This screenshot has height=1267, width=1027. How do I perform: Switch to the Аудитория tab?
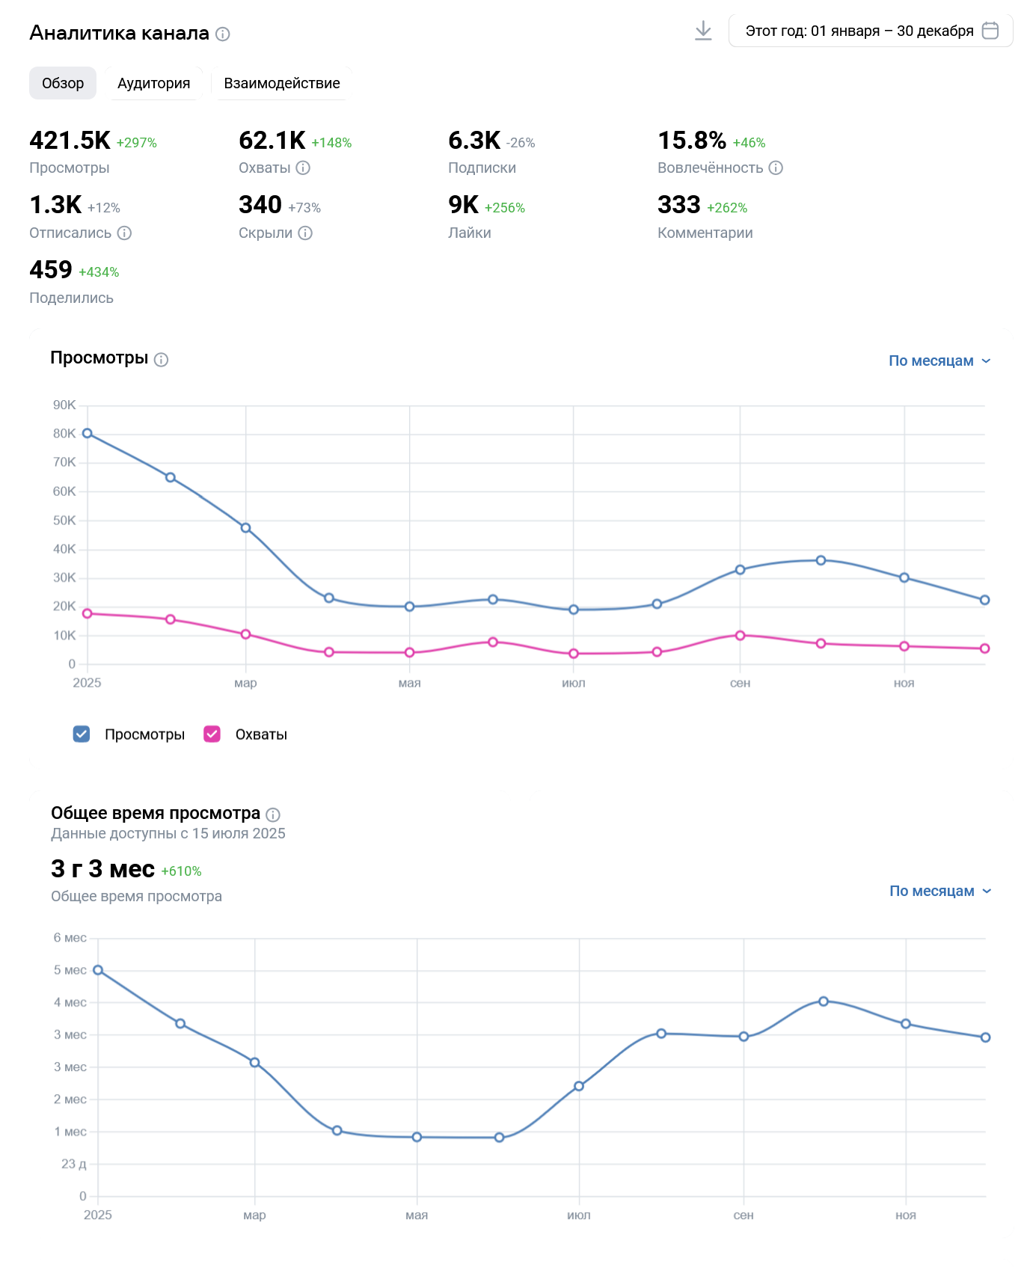[x=153, y=83]
